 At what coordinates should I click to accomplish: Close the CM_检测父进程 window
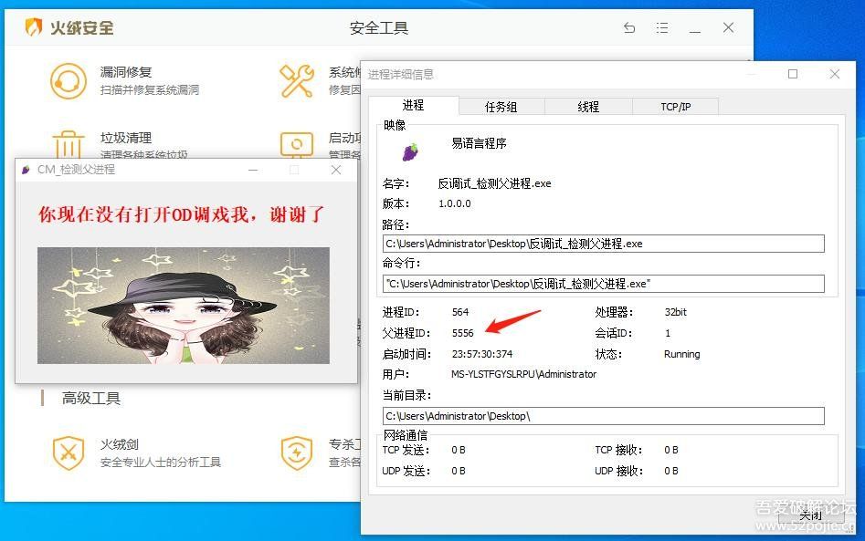click(335, 170)
